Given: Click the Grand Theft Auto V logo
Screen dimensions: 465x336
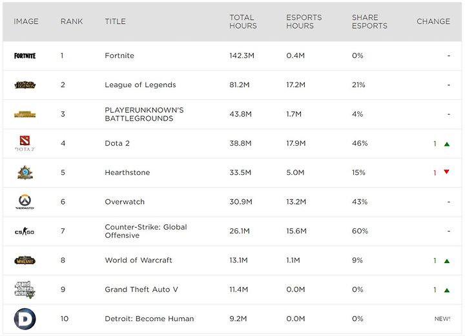Looking at the screenshot, I should pyautogui.click(x=25, y=290).
